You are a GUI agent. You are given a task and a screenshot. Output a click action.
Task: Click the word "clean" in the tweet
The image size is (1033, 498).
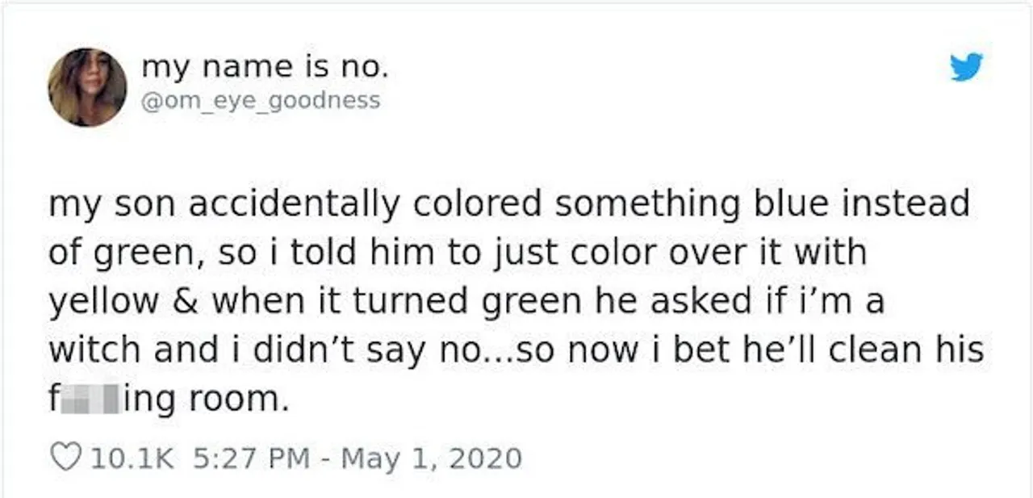869,350
